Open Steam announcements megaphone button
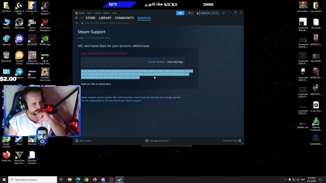The image size is (326, 183). tap(180, 13)
